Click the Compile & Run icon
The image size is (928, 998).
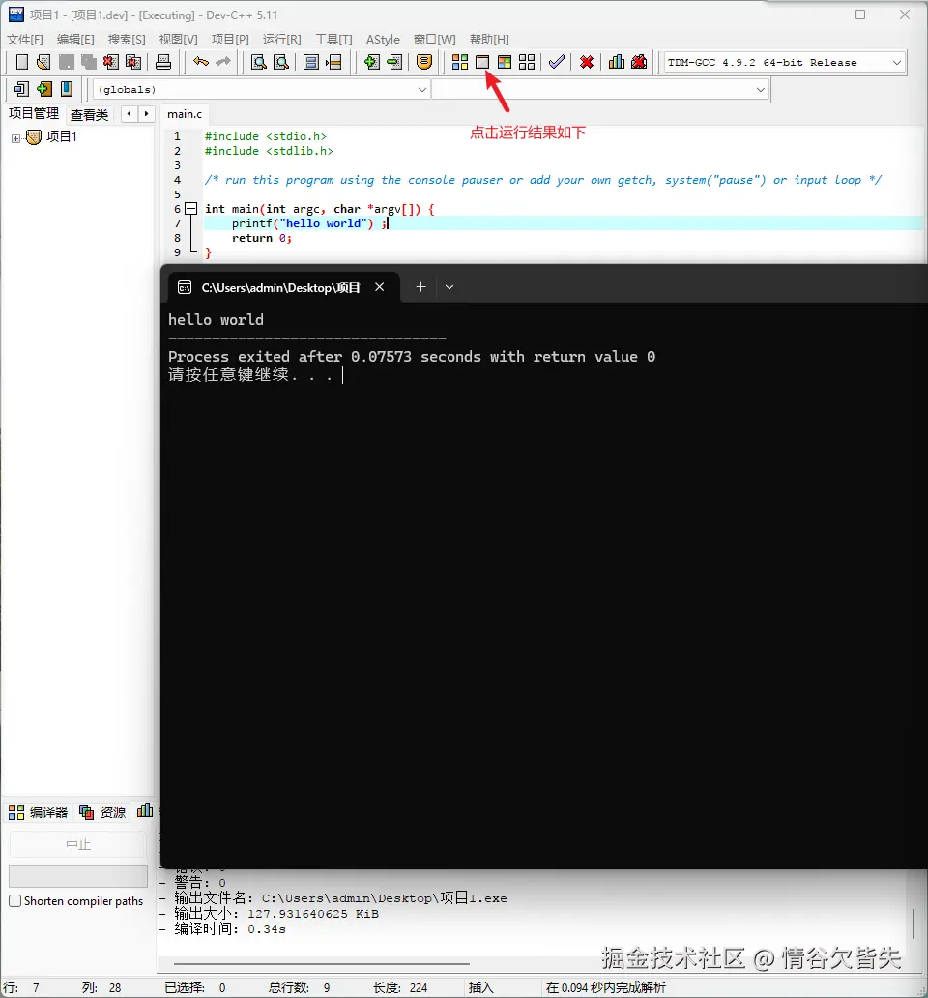tap(505, 62)
